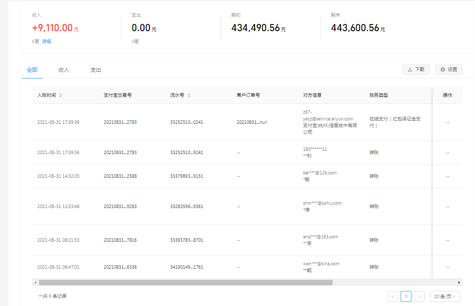Click the horizontal scrollbar thumb of the table
The height and width of the screenshot is (306, 475).
tap(186, 282)
